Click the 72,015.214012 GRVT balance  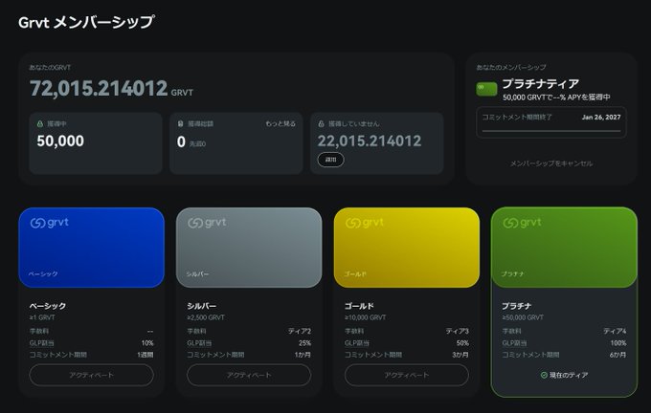pyautogui.click(x=111, y=88)
